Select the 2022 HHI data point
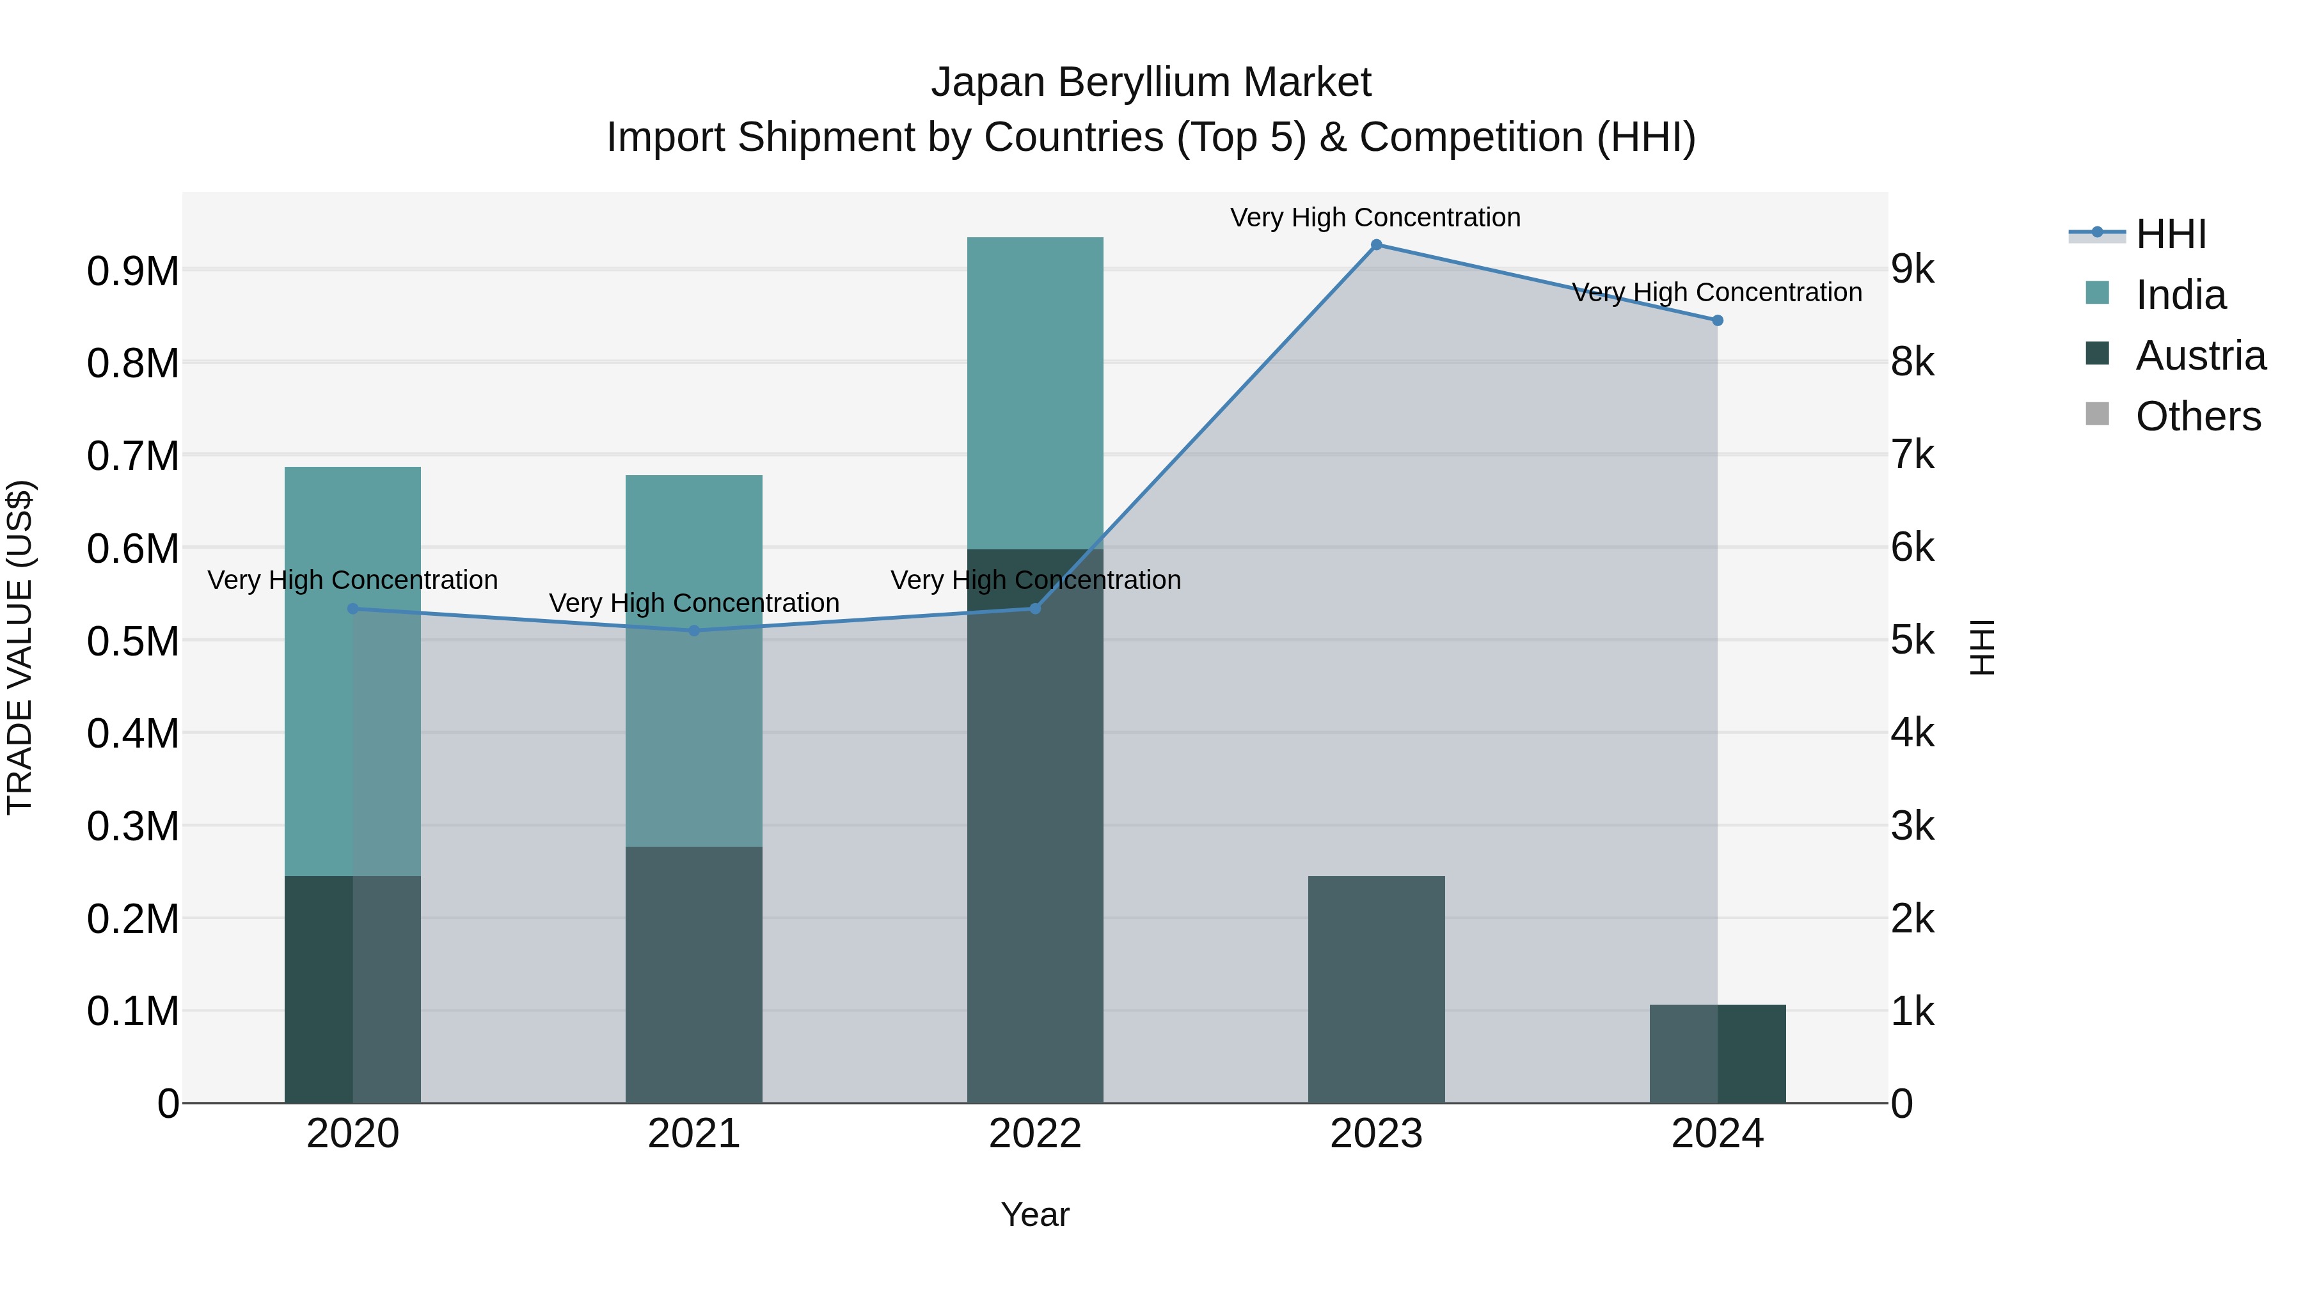Viewport: 2303px width, 1295px height. tap(1035, 609)
